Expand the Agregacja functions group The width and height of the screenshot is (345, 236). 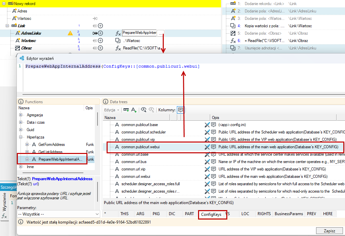pyautogui.click(x=21, y=115)
